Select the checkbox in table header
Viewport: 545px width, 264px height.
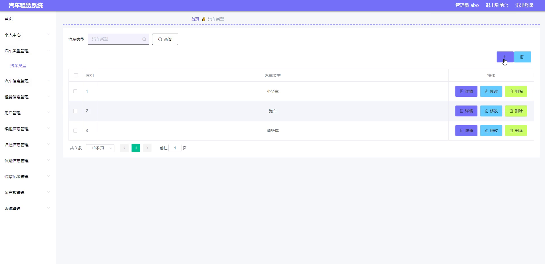click(76, 75)
